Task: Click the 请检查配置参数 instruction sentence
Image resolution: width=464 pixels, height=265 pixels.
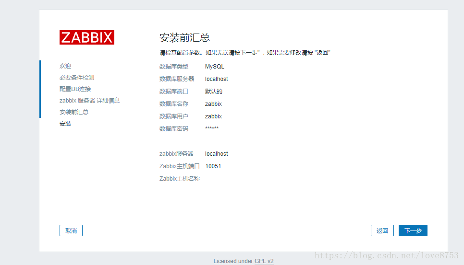Action: click(244, 53)
